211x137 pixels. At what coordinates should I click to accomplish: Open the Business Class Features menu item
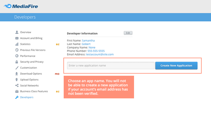[x=34, y=91]
